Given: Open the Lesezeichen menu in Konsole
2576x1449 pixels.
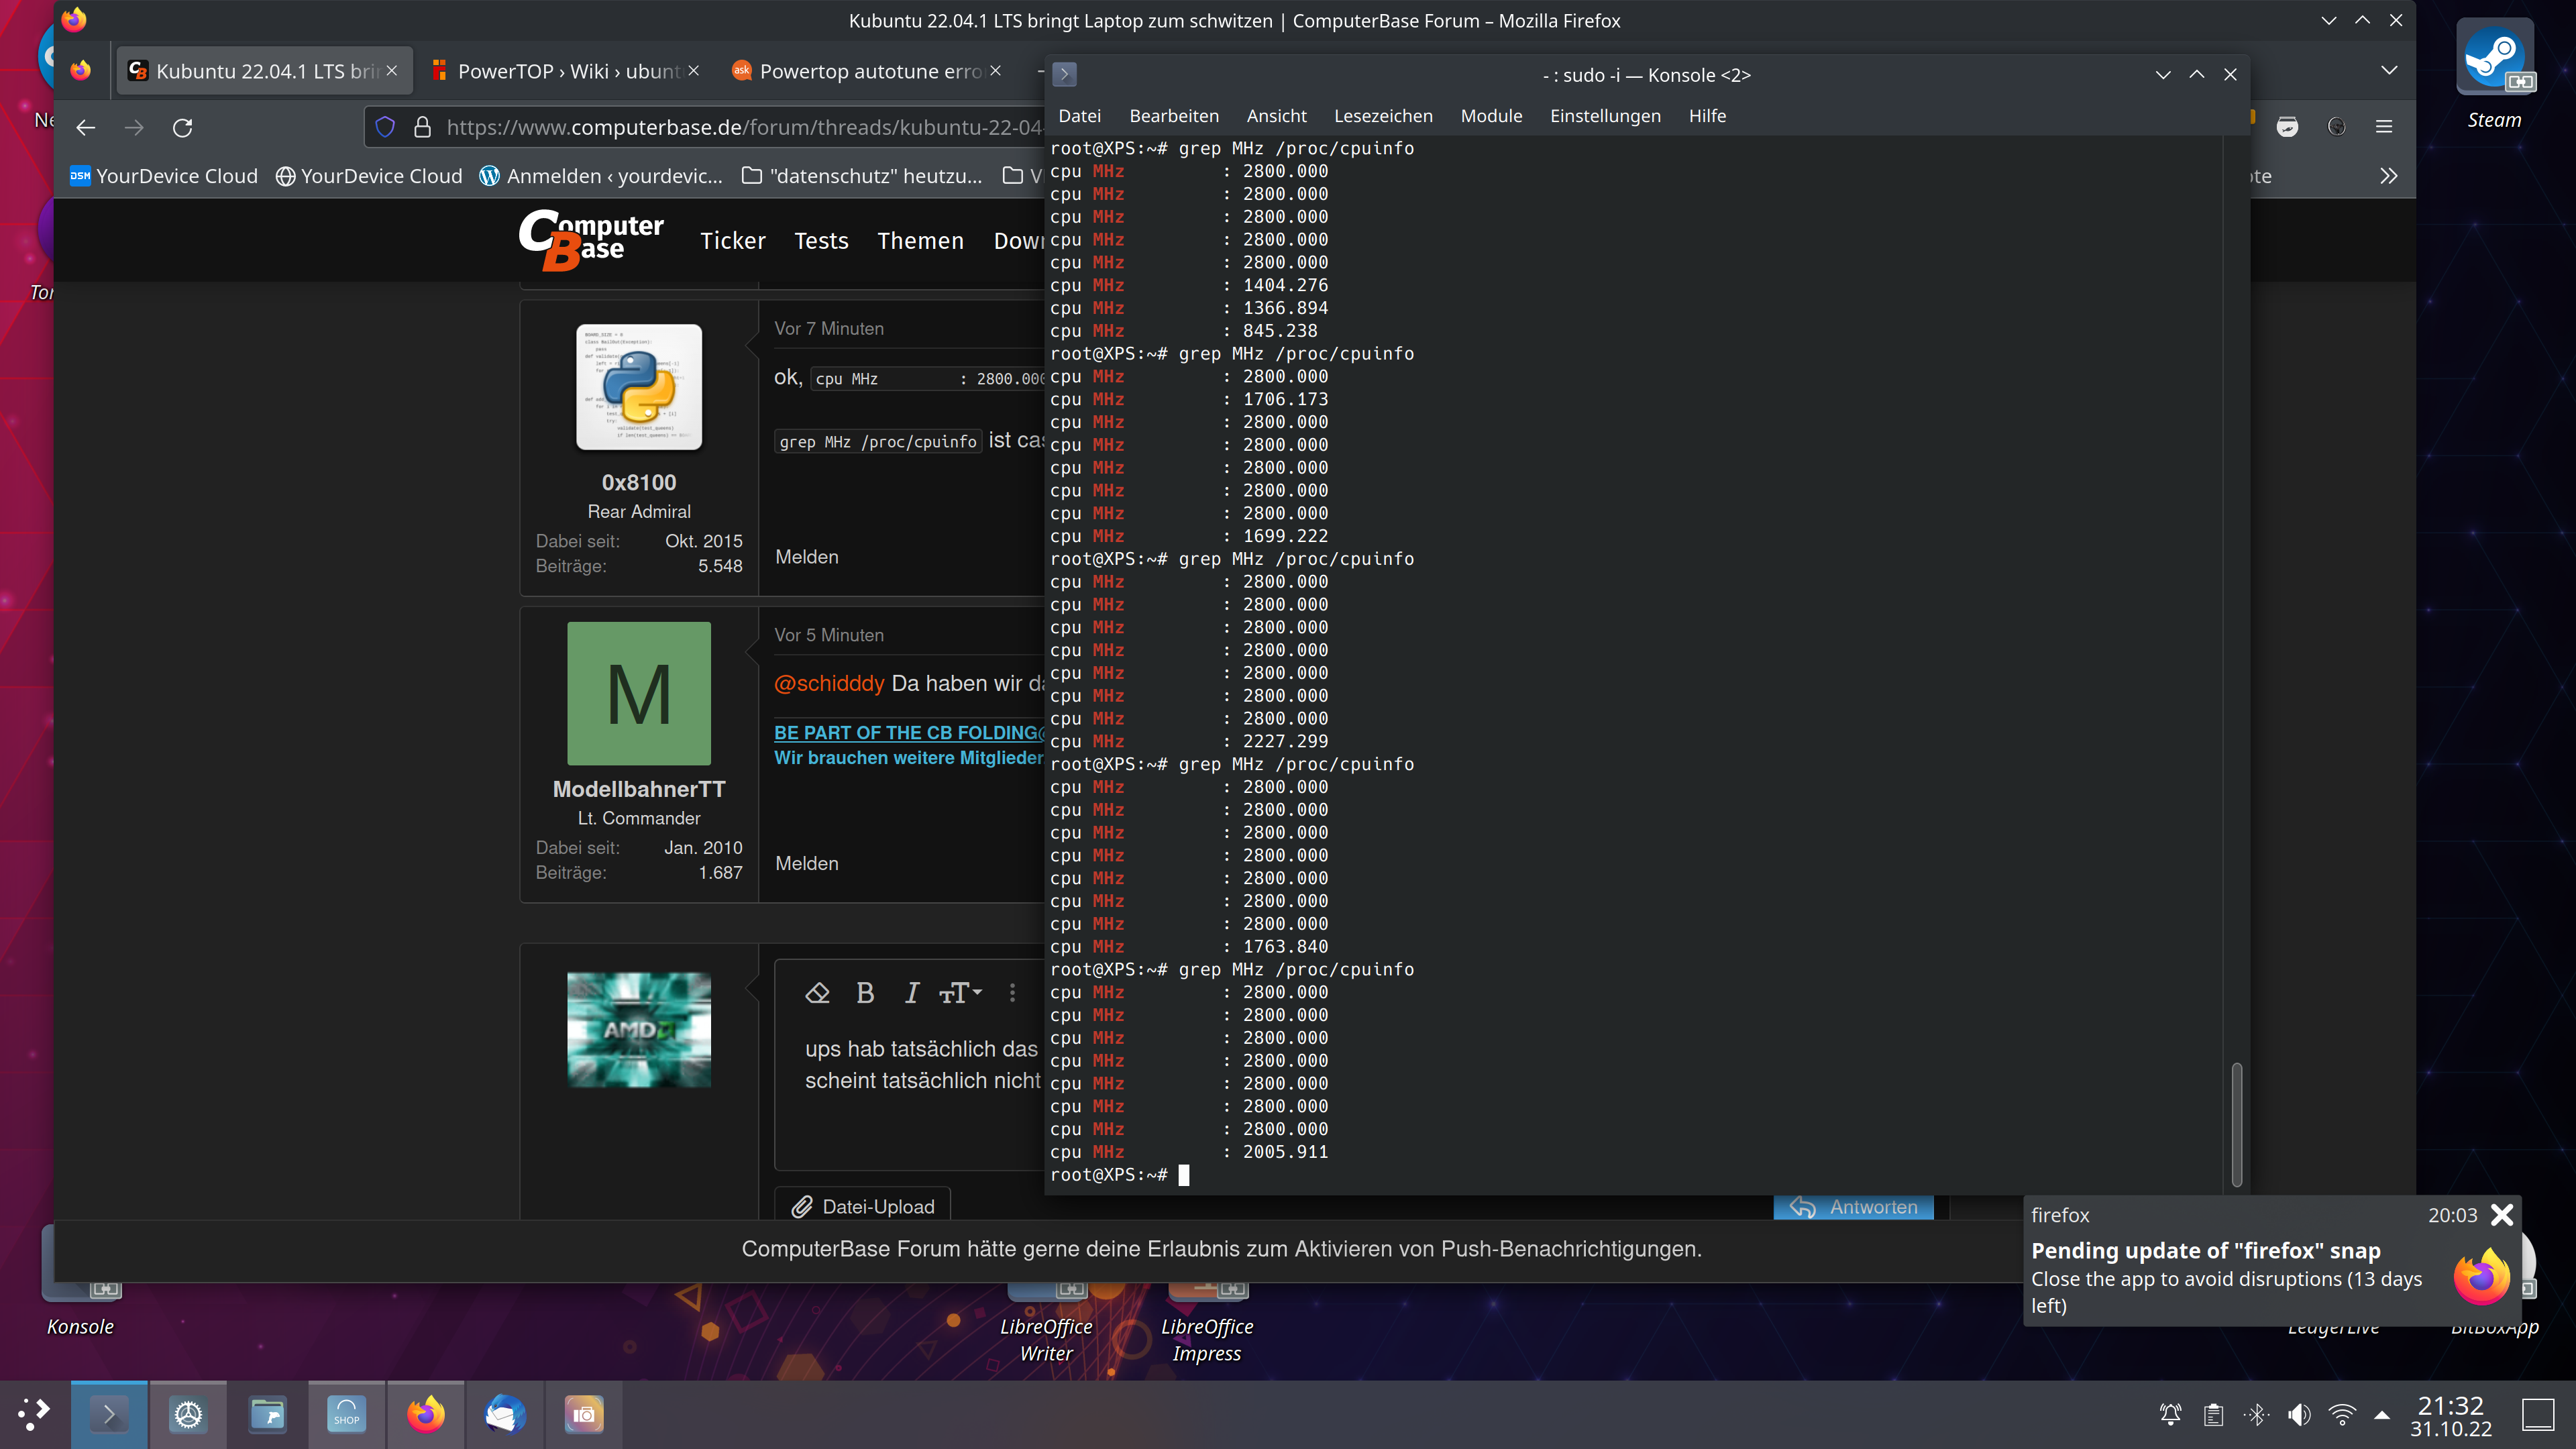Looking at the screenshot, I should [1383, 116].
